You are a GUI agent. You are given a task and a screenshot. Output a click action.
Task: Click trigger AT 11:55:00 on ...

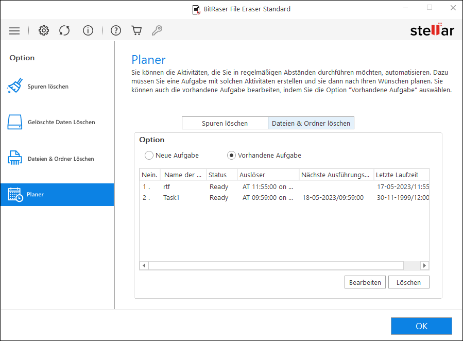(x=268, y=186)
